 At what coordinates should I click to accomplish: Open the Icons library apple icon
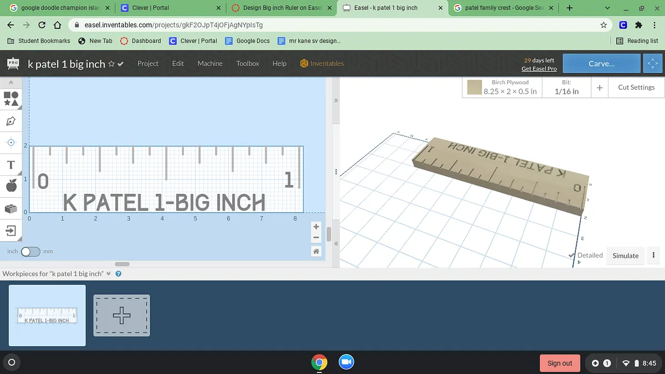coord(11,186)
